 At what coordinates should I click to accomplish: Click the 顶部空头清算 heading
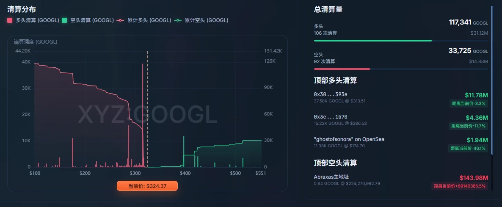click(x=336, y=163)
